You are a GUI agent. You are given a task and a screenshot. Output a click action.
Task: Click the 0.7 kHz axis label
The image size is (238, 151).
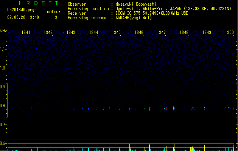tap(3, 125)
